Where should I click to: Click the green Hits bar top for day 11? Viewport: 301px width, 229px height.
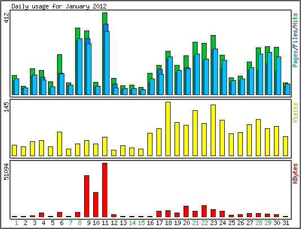click(105, 18)
